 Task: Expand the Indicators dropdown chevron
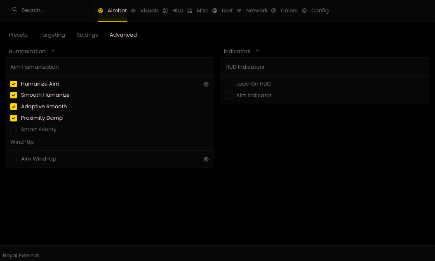(257, 51)
